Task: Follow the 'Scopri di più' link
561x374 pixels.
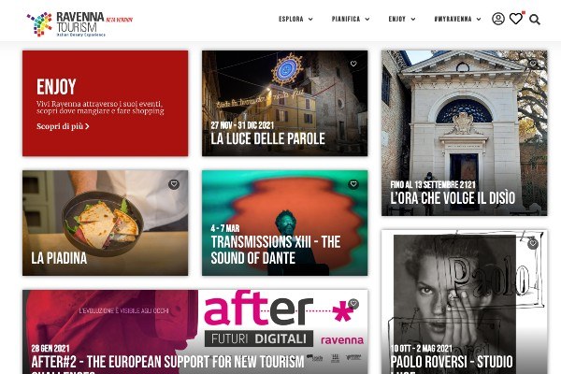Action: tap(63, 126)
